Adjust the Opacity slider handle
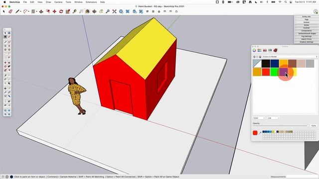 [x=308, y=126]
